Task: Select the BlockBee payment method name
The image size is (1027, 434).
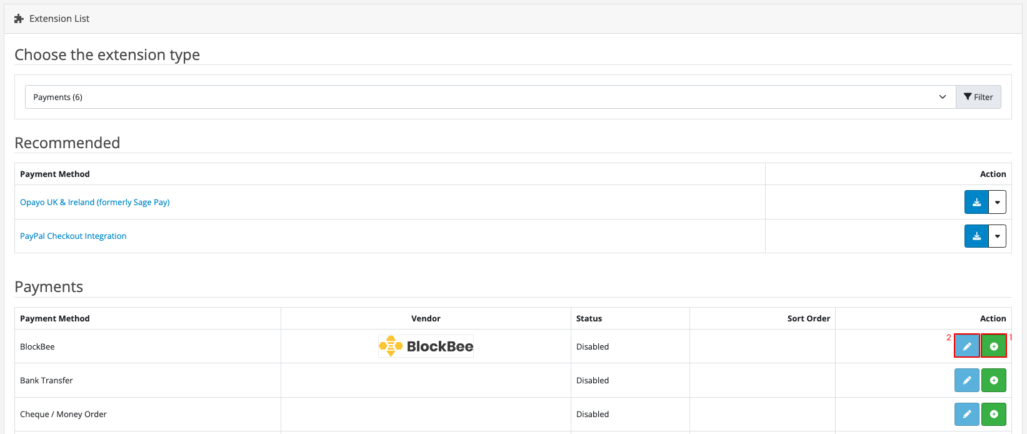Action: click(x=38, y=346)
